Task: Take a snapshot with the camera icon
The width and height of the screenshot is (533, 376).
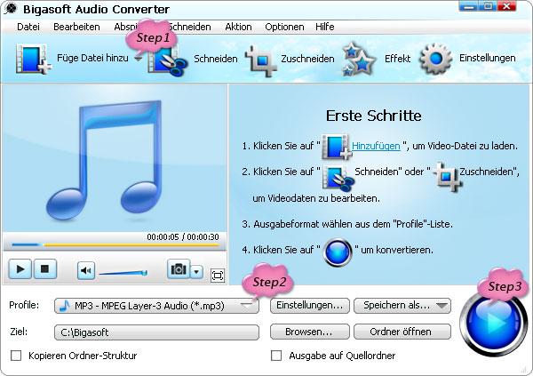Action: click(x=179, y=269)
